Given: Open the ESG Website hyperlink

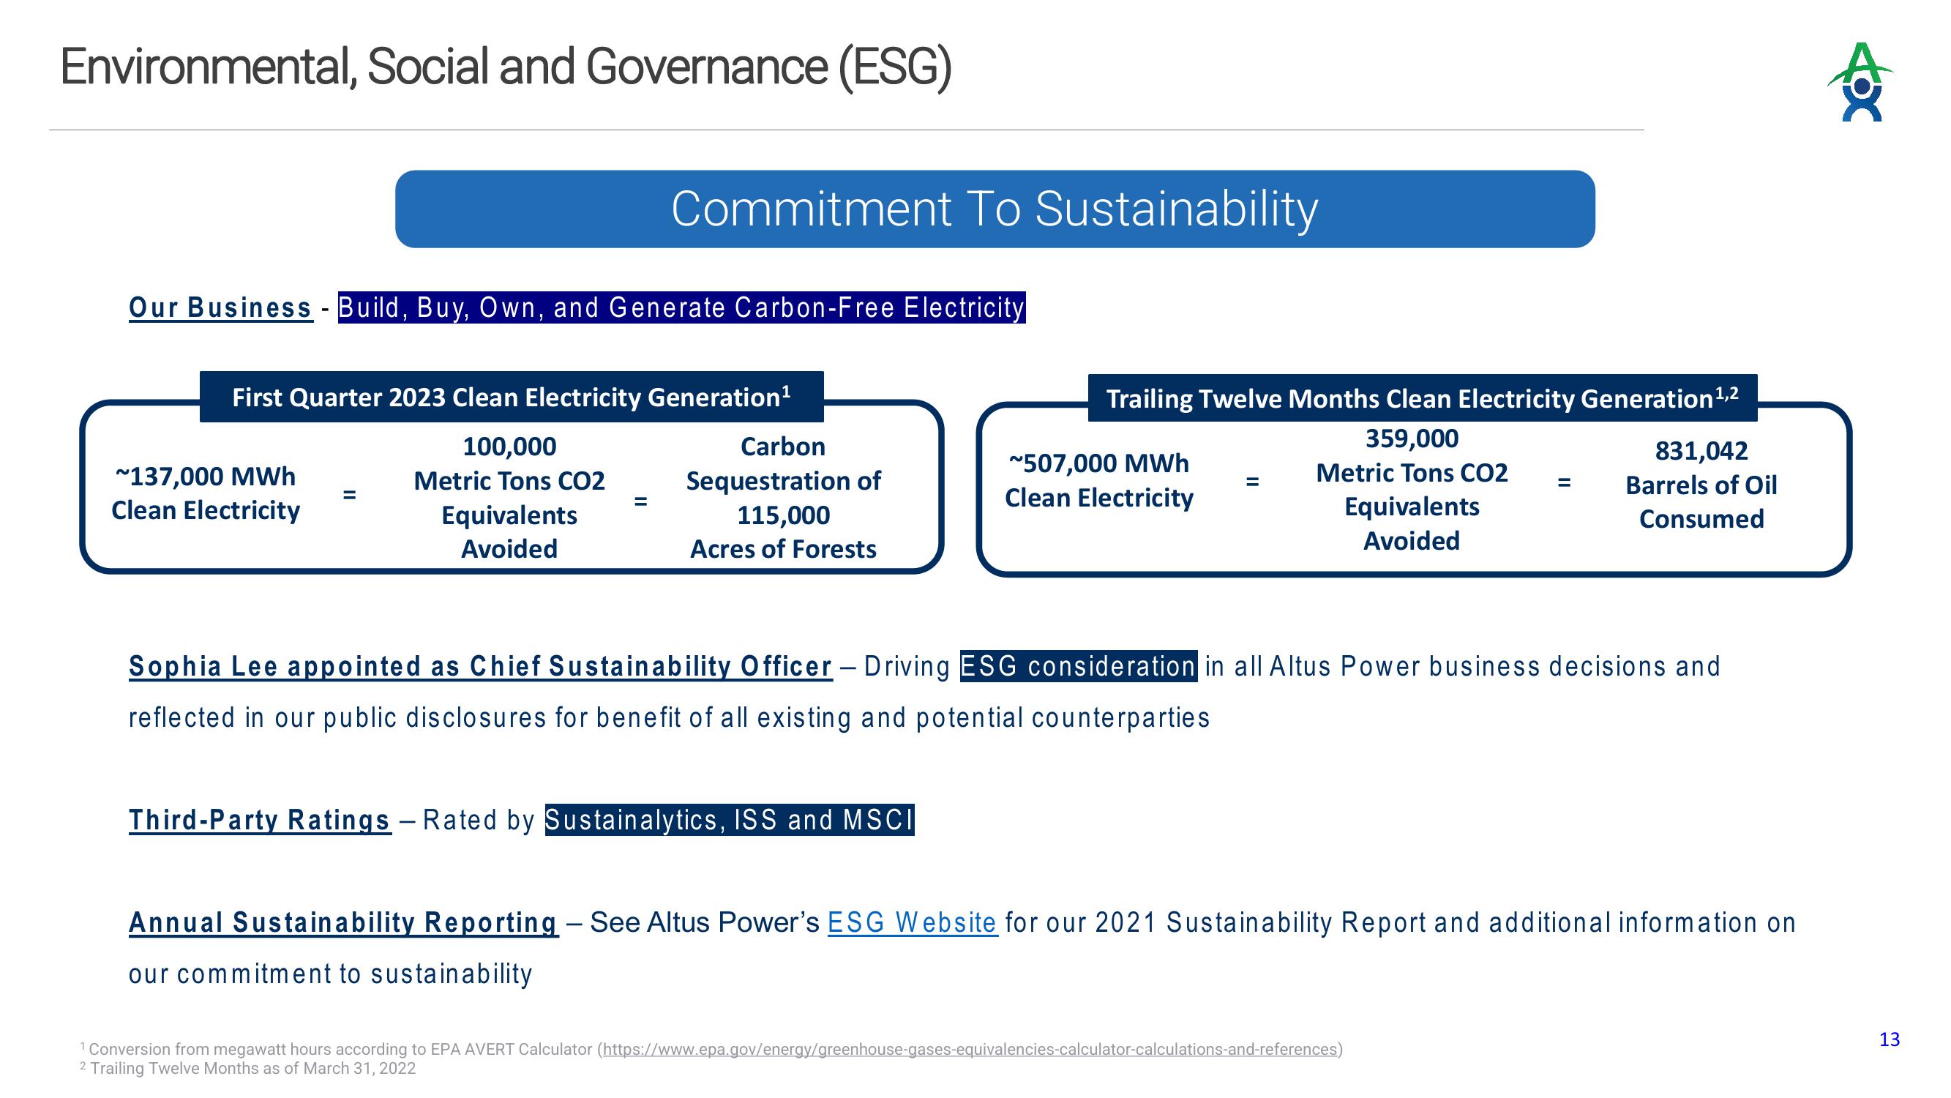Looking at the screenshot, I should (913, 922).
